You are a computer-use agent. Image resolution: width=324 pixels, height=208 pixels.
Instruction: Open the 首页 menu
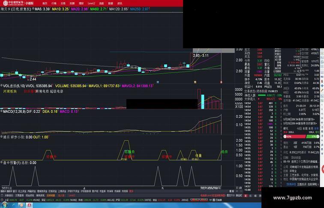(45, 3)
